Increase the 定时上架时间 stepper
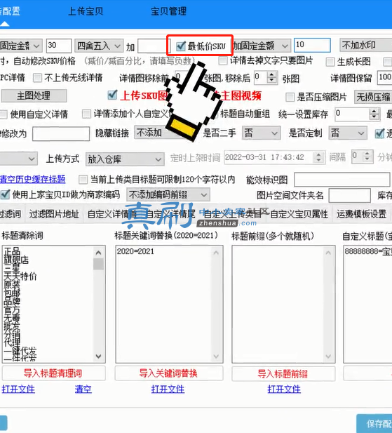Image resolution: width=392 pixels, height=433 pixels. click(x=318, y=154)
